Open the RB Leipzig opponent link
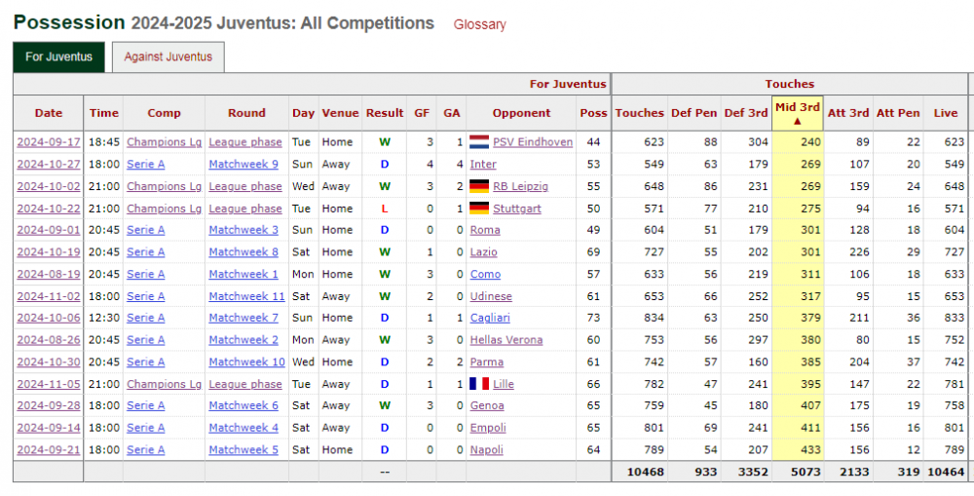 520,186
